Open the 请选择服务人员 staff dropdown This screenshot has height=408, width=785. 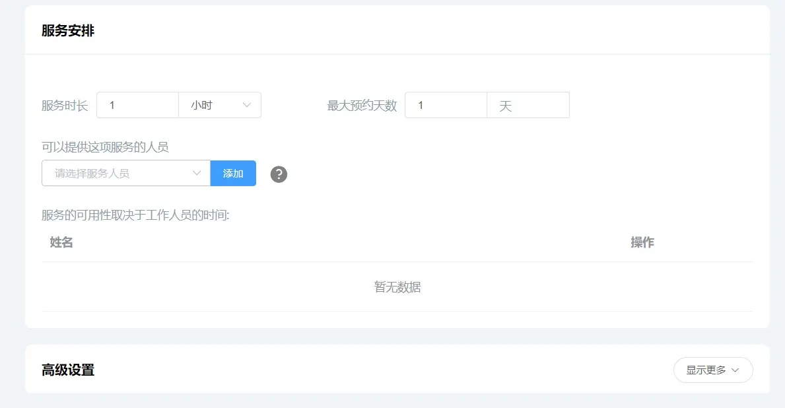click(125, 173)
